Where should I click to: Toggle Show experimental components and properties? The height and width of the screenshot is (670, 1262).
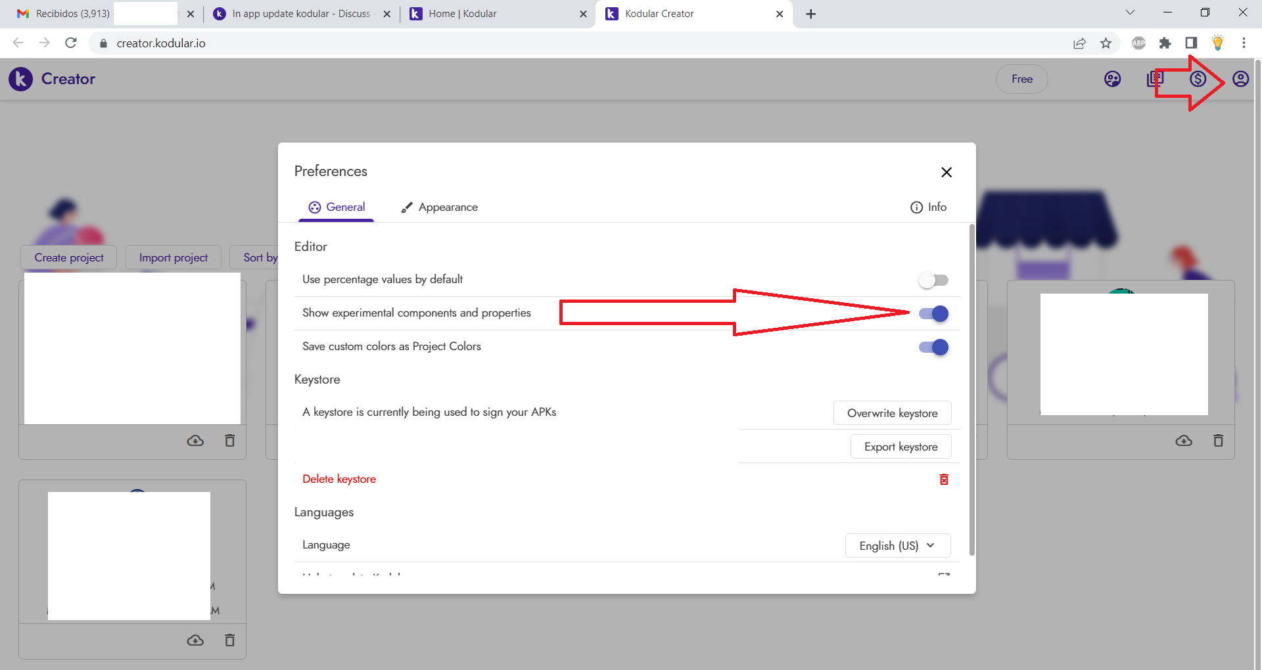(x=933, y=314)
